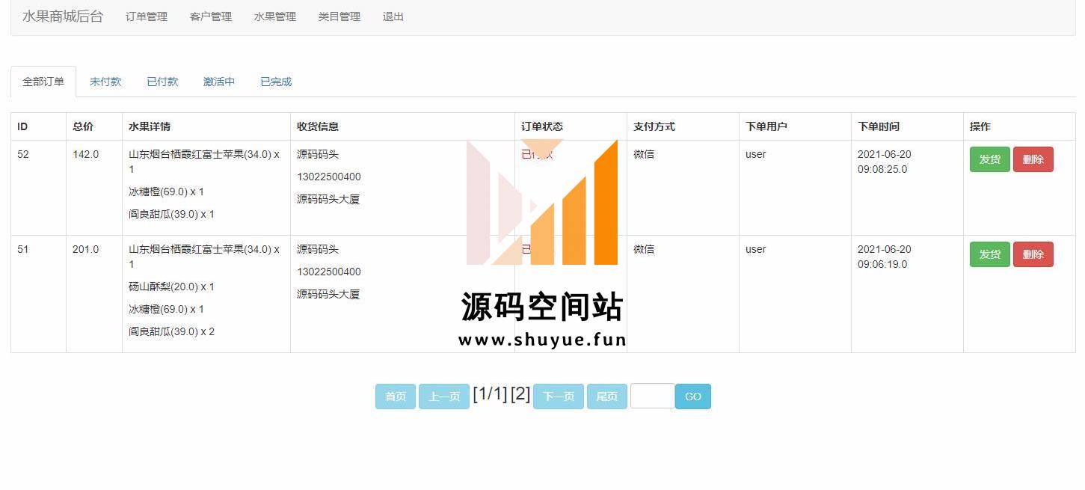Click 源码码头大厦 address in order 52

click(x=328, y=199)
